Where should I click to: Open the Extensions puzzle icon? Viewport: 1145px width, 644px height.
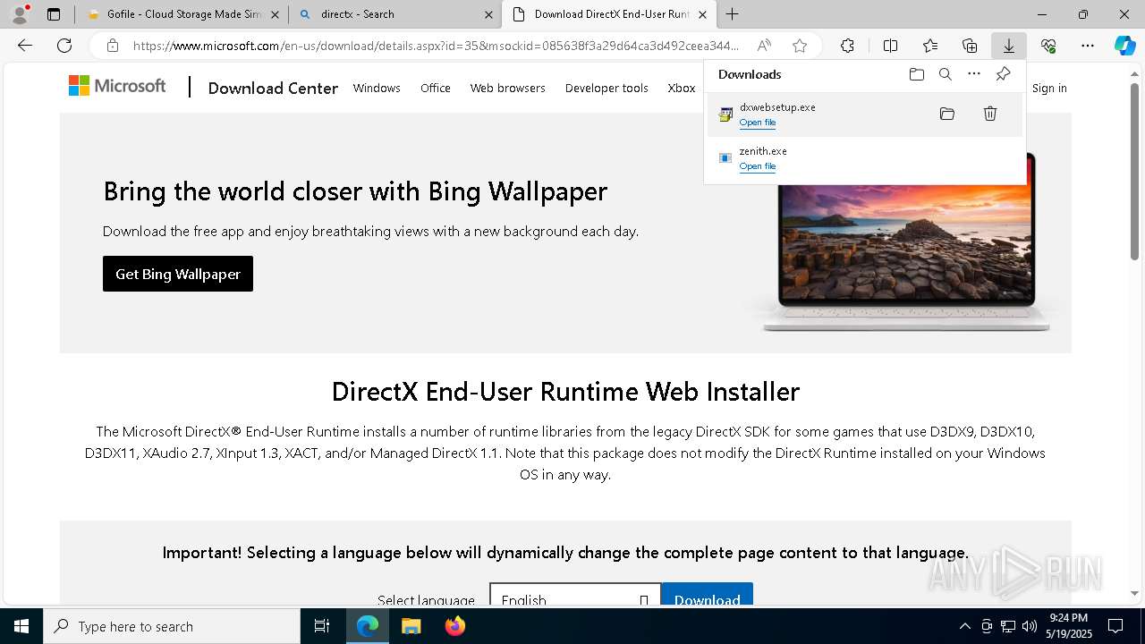click(847, 46)
